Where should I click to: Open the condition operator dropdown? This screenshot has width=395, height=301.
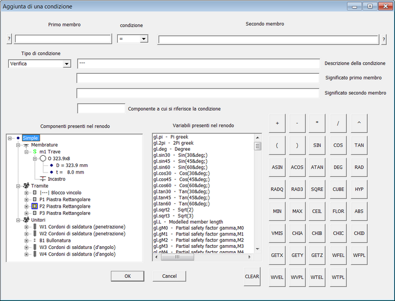144,39
